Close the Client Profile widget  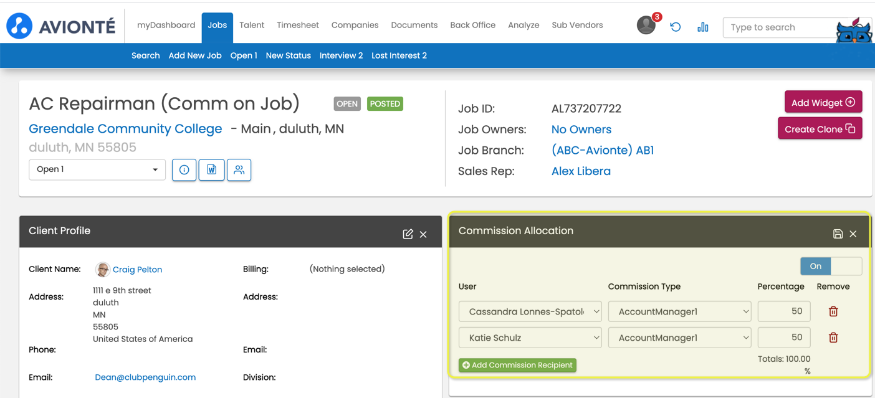click(423, 234)
